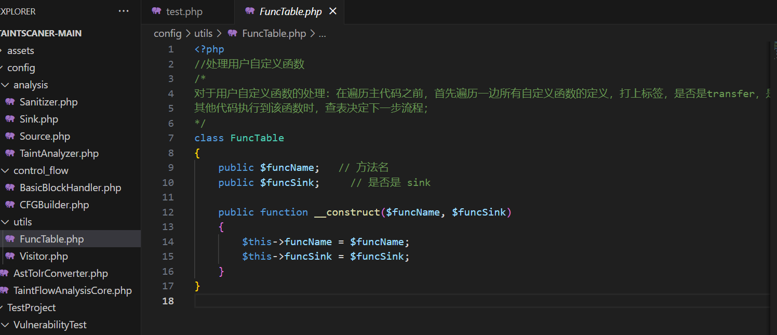Close the FuncTable.php editor tab
The width and height of the screenshot is (777, 335).
(x=333, y=11)
